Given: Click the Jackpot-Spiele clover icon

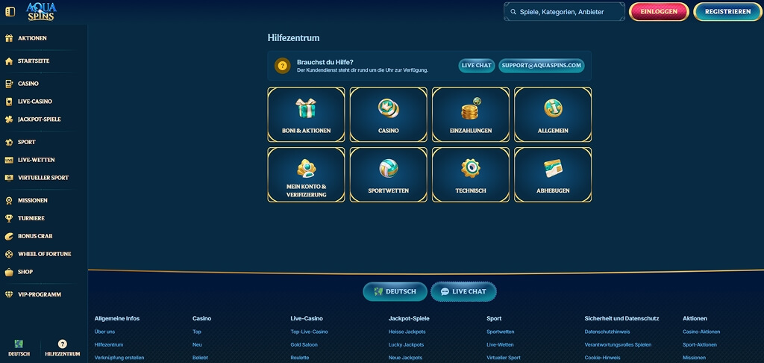Looking at the screenshot, I should tap(9, 120).
